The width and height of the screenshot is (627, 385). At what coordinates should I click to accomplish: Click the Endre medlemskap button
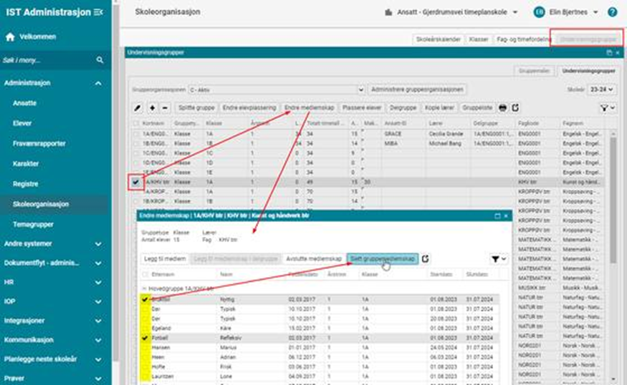tap(310, 107)
